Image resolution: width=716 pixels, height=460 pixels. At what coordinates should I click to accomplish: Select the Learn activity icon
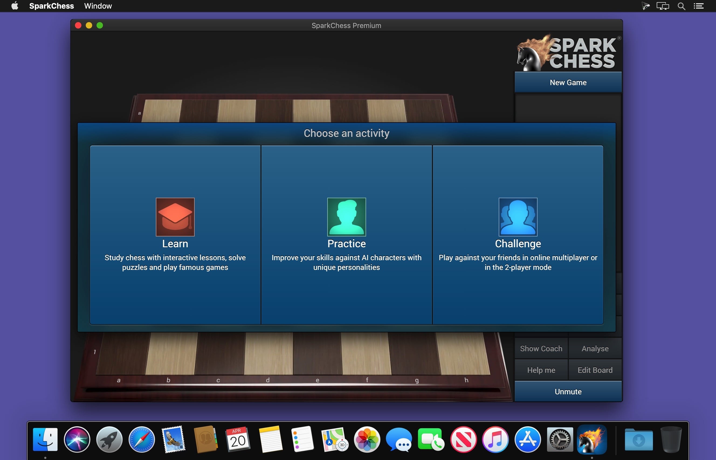(175, 217)
